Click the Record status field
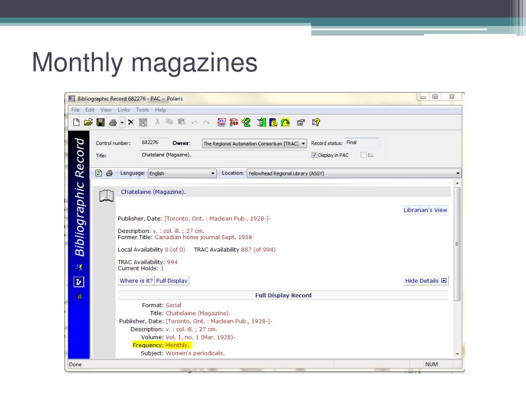 (362, 142)
